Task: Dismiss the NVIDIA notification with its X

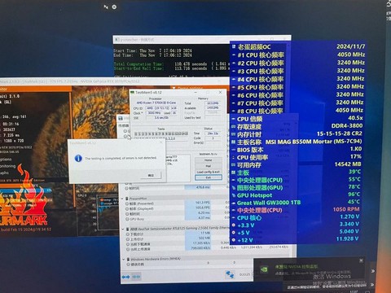Action: coord(361,260)
